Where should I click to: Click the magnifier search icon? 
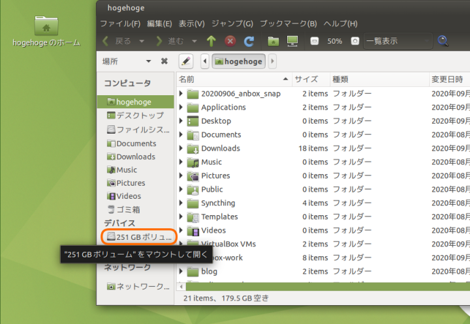(x=443, y=41)
